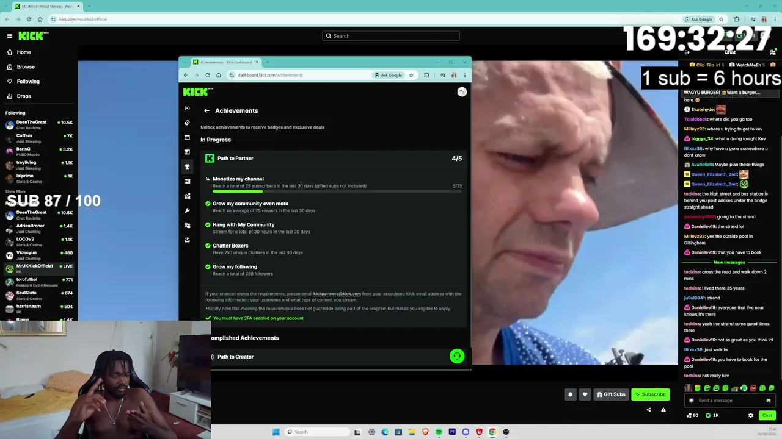Open the Brave browser from the taskbar
This screenshot has height=439, width=782.
(x=425, y=432)
